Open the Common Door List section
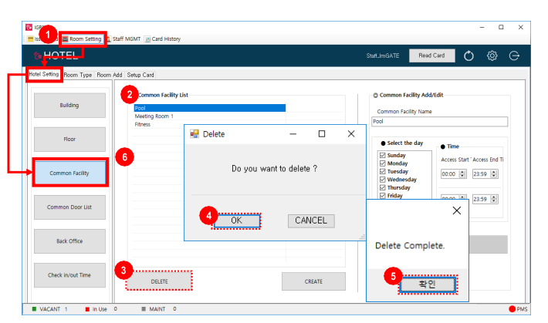Screen dimensions: 548x323 [69, 207]
